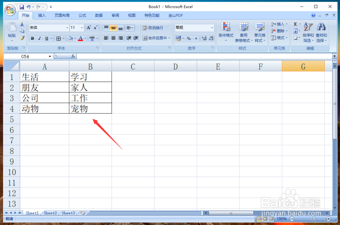The image size is (340, 225).
Task: Copy selection using the copy icon
Action: pos(22,31)
